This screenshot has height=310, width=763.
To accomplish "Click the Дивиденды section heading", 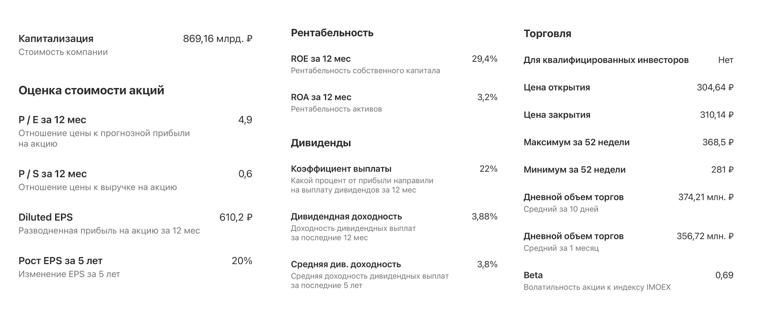I will tap(321, 143).
